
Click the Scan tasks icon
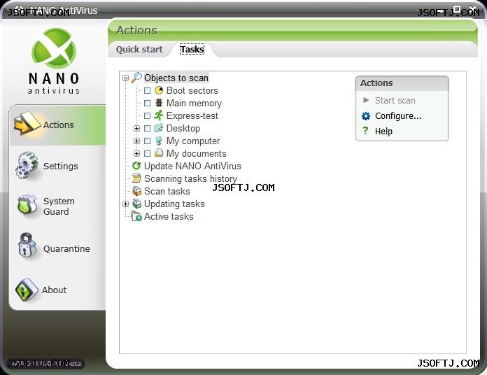pyautogui.click(x=136, y=191)
